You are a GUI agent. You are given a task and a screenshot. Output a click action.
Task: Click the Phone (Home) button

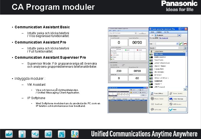click(159, 99)
